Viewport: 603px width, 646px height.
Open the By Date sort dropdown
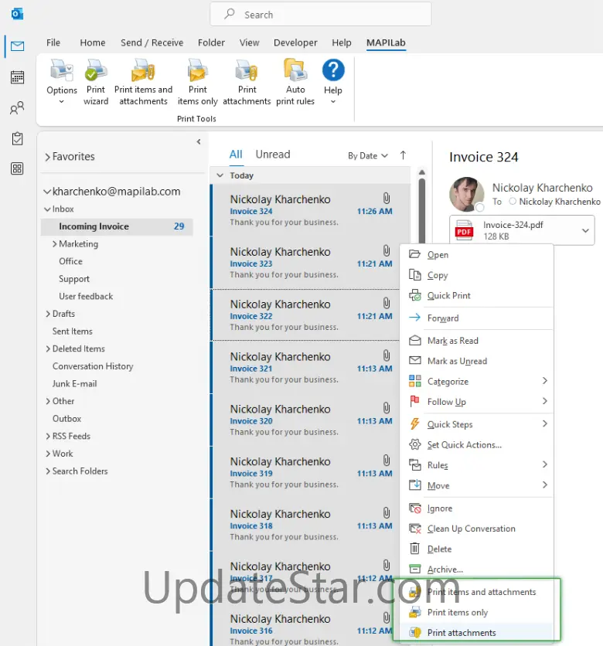(x=368, y=155)
